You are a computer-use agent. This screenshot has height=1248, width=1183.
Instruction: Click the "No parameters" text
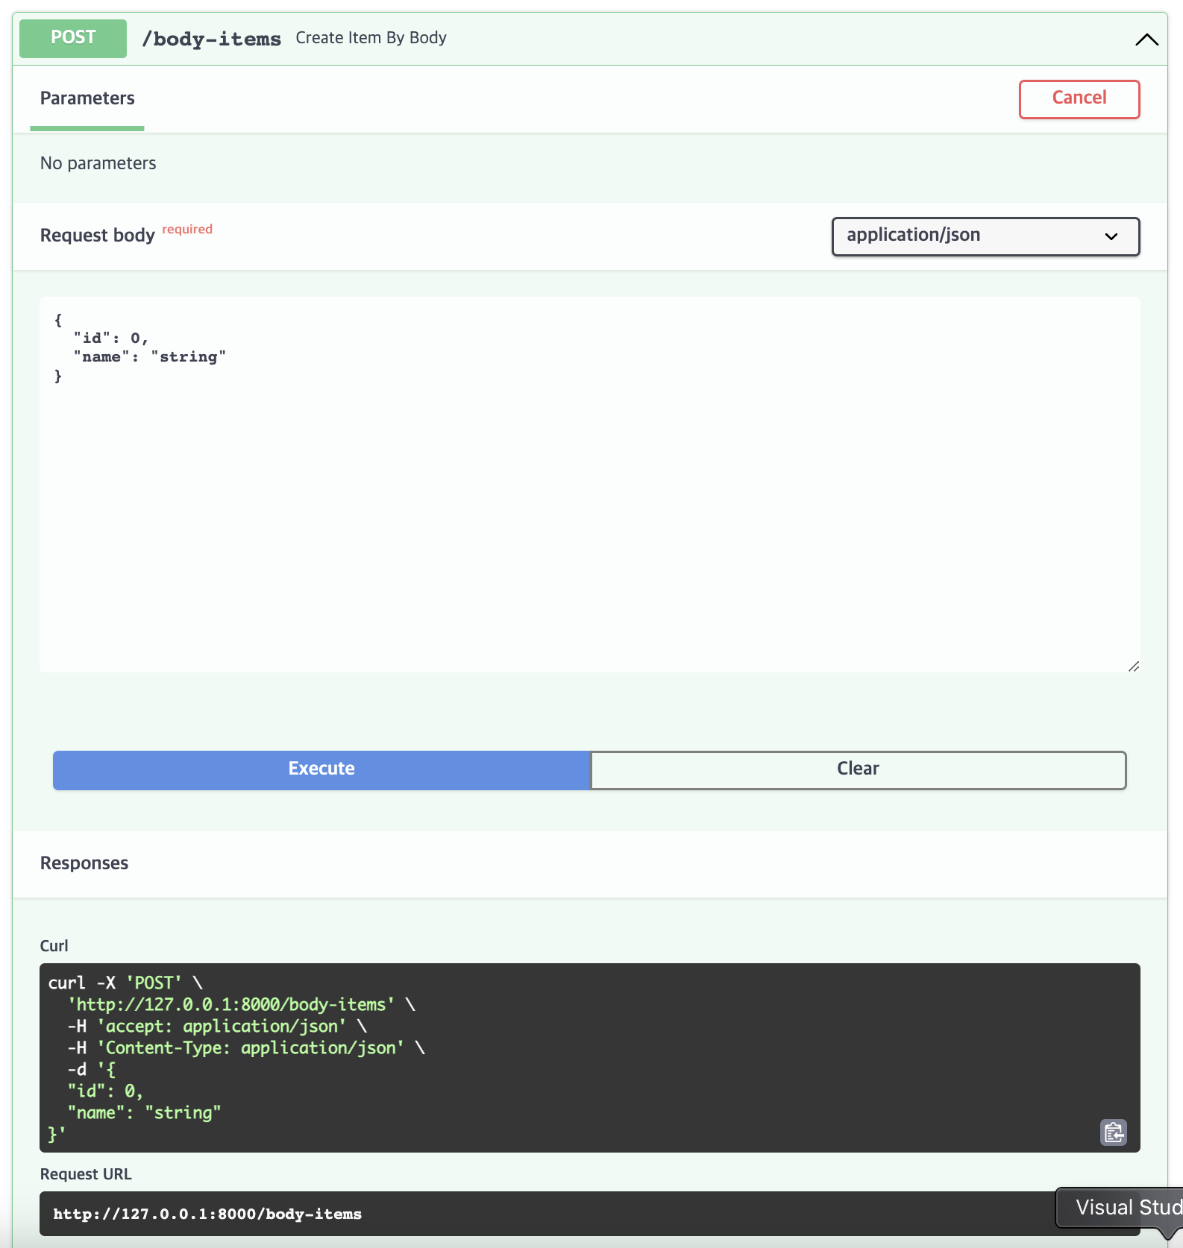[x=98, y=163]
